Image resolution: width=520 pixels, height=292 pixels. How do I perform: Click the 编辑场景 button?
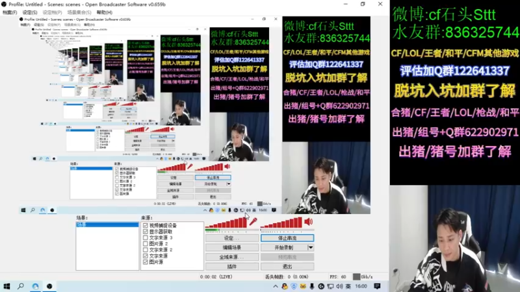(232, 247)
